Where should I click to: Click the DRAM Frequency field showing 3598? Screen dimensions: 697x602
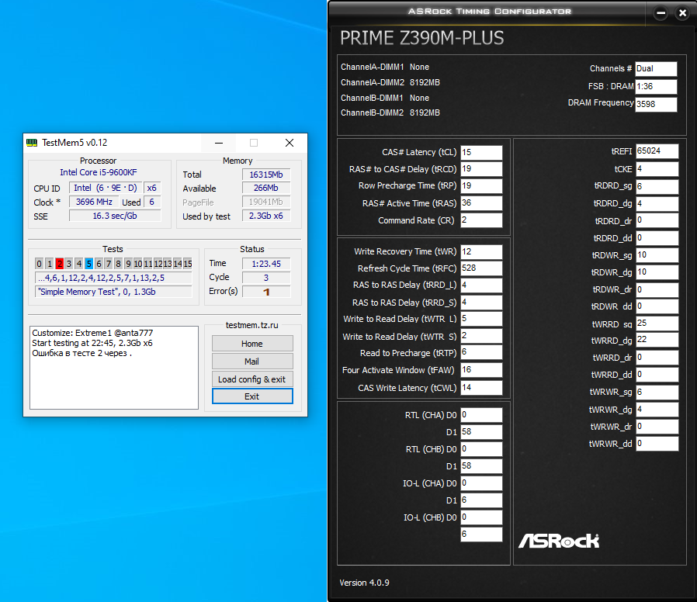[656, 105]
